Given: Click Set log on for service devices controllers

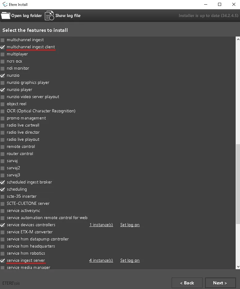Looking at the screenshot, I should tap(130, 225).
